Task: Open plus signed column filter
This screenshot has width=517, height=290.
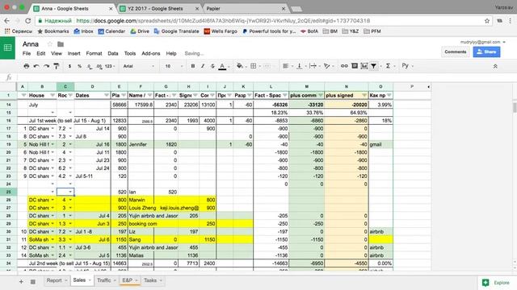Action: 364,95
